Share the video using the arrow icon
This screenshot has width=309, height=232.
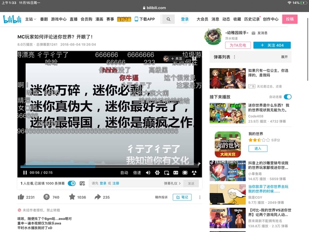98,197
